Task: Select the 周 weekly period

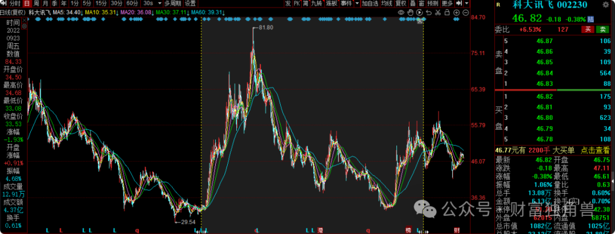Action: 36,3
